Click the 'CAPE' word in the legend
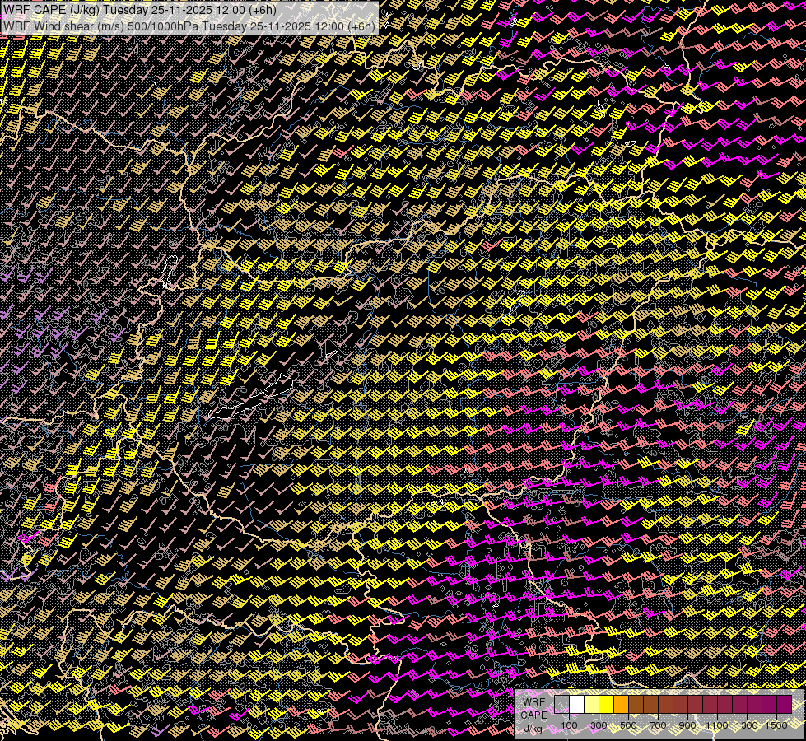 [533, 715]
